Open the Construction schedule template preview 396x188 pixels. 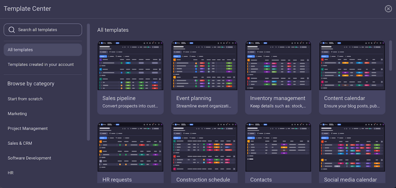tap(204, 147)
